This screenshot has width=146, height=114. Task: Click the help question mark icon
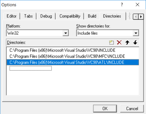[122, 5]
